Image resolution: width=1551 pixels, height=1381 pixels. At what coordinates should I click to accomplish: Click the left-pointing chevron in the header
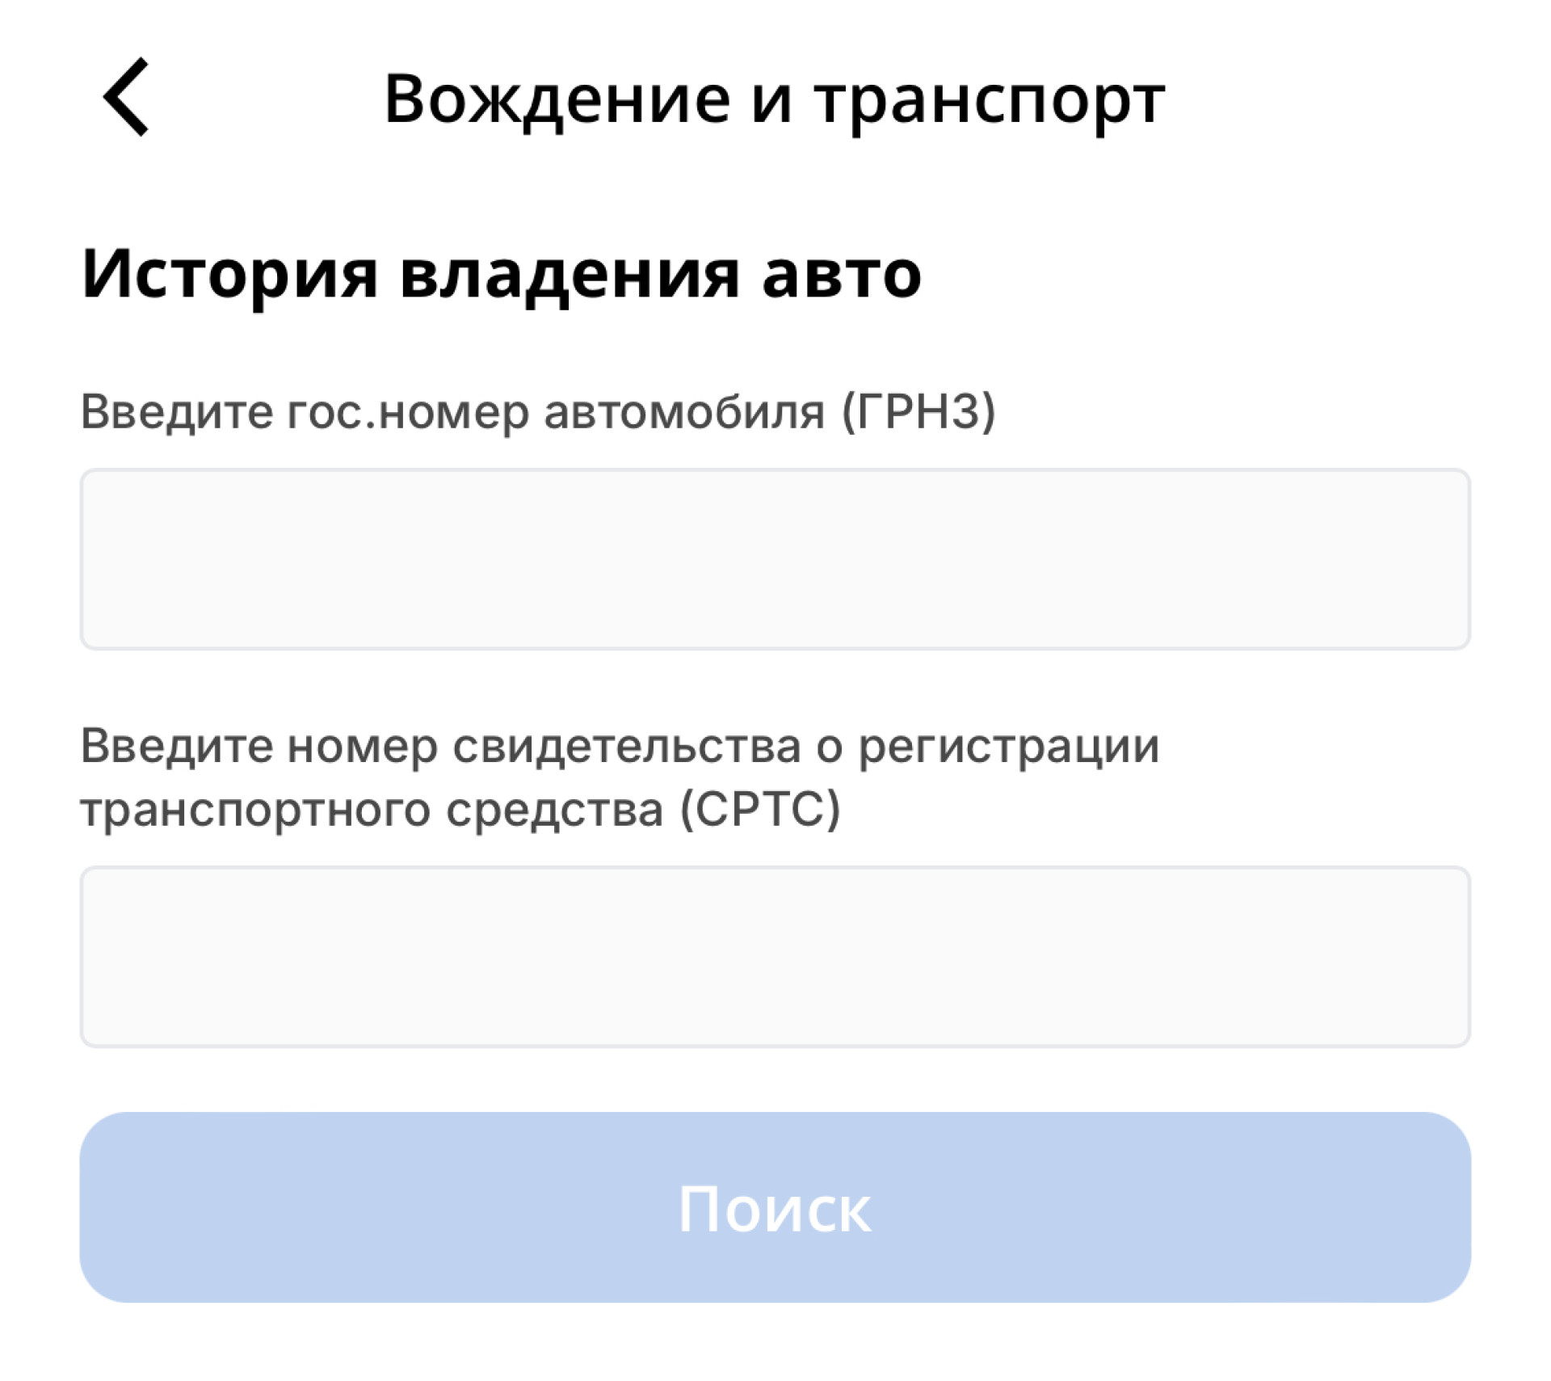pos(126,97)
